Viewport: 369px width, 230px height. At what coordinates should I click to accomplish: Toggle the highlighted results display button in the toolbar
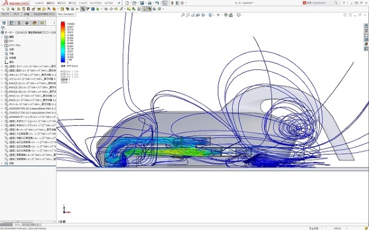pos(82,9)
